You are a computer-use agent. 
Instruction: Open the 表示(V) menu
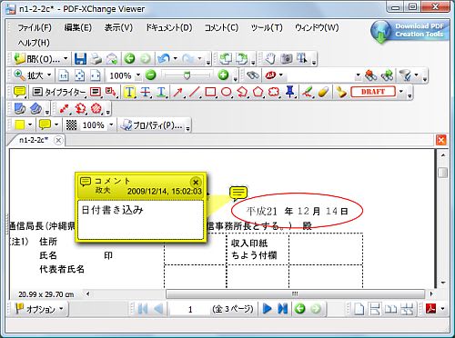(118, 27)
